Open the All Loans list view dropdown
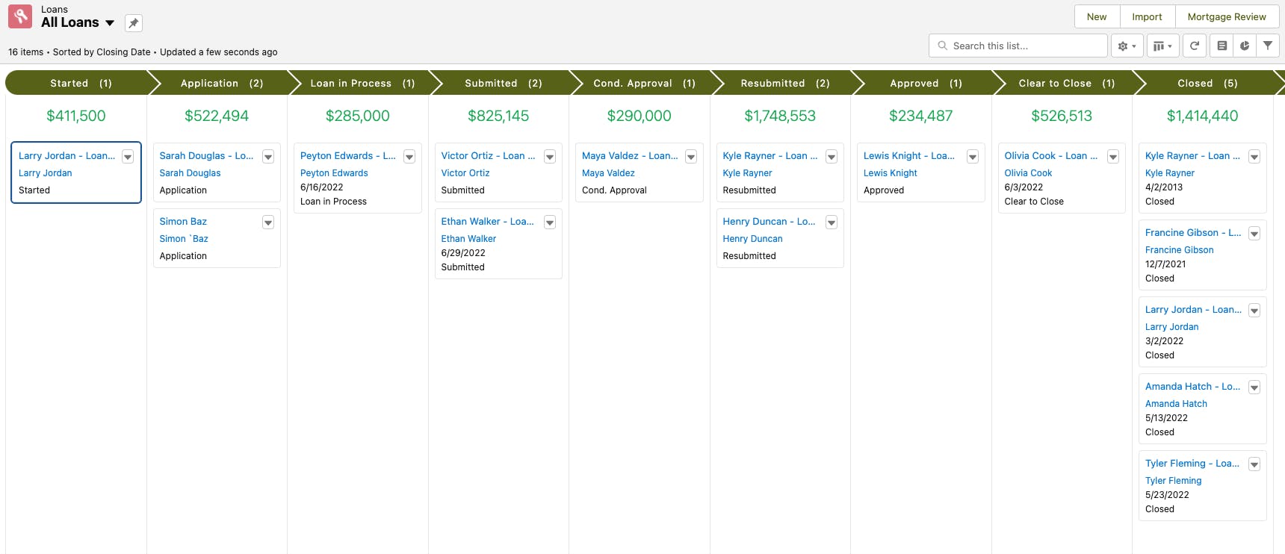The height and width of the screenshot is (554, 1285). 110,23
